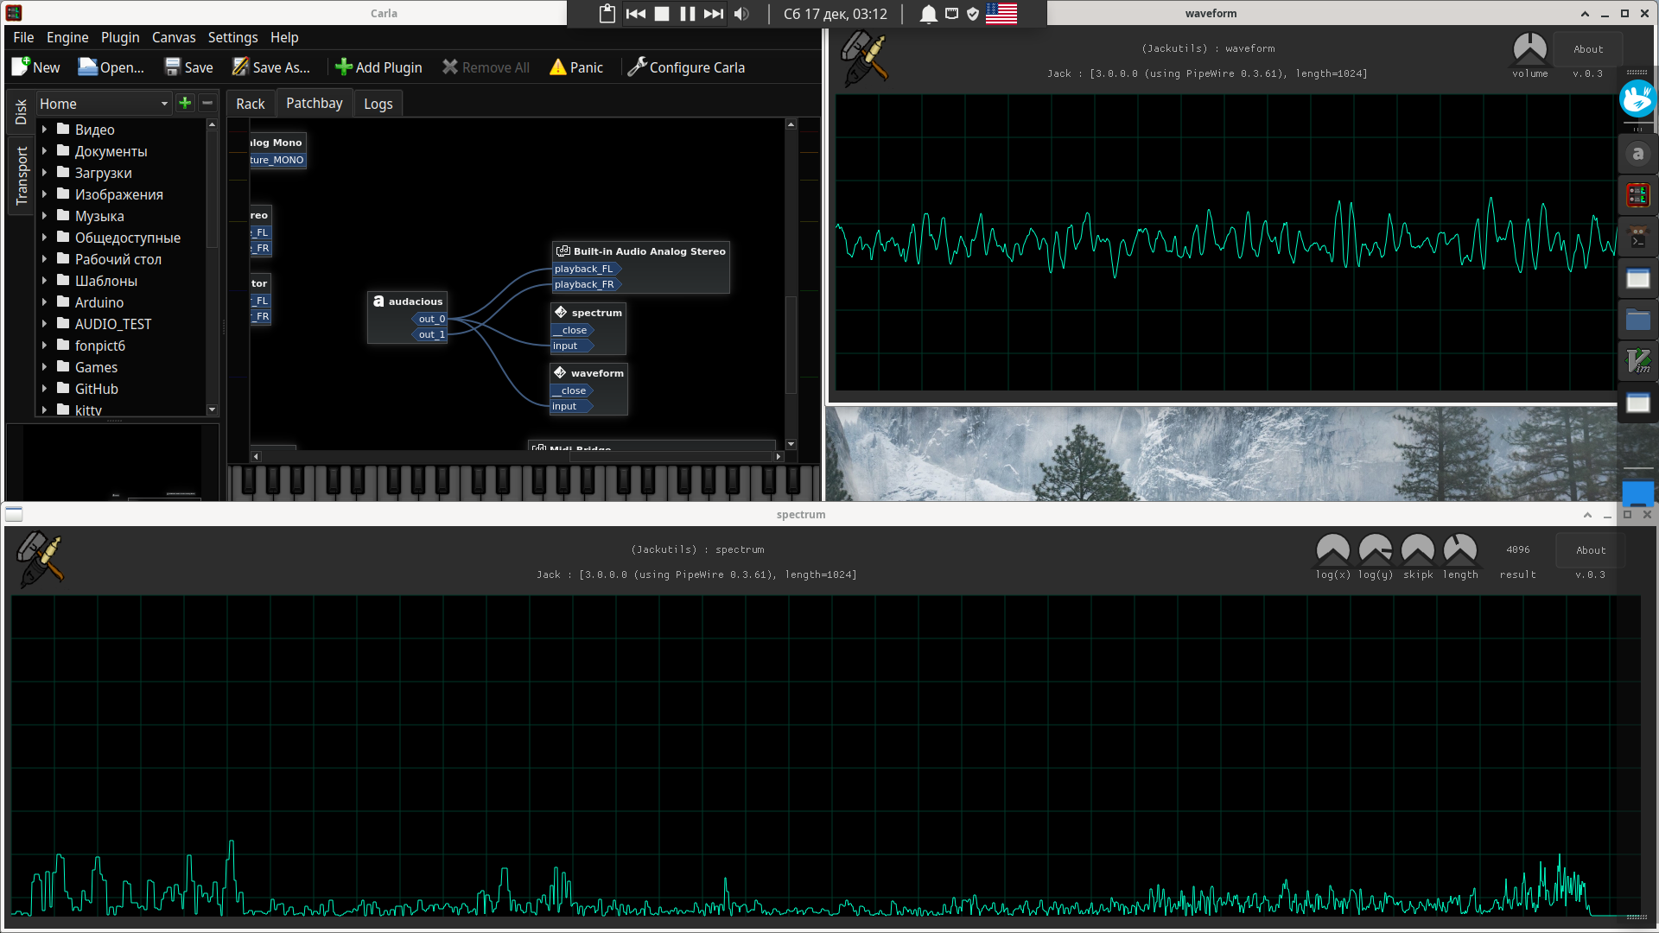Image resolution: width=1659 pixels, height=933 pixels.
Task: Skip to the previous track in the panel
Action: (636, 14)
